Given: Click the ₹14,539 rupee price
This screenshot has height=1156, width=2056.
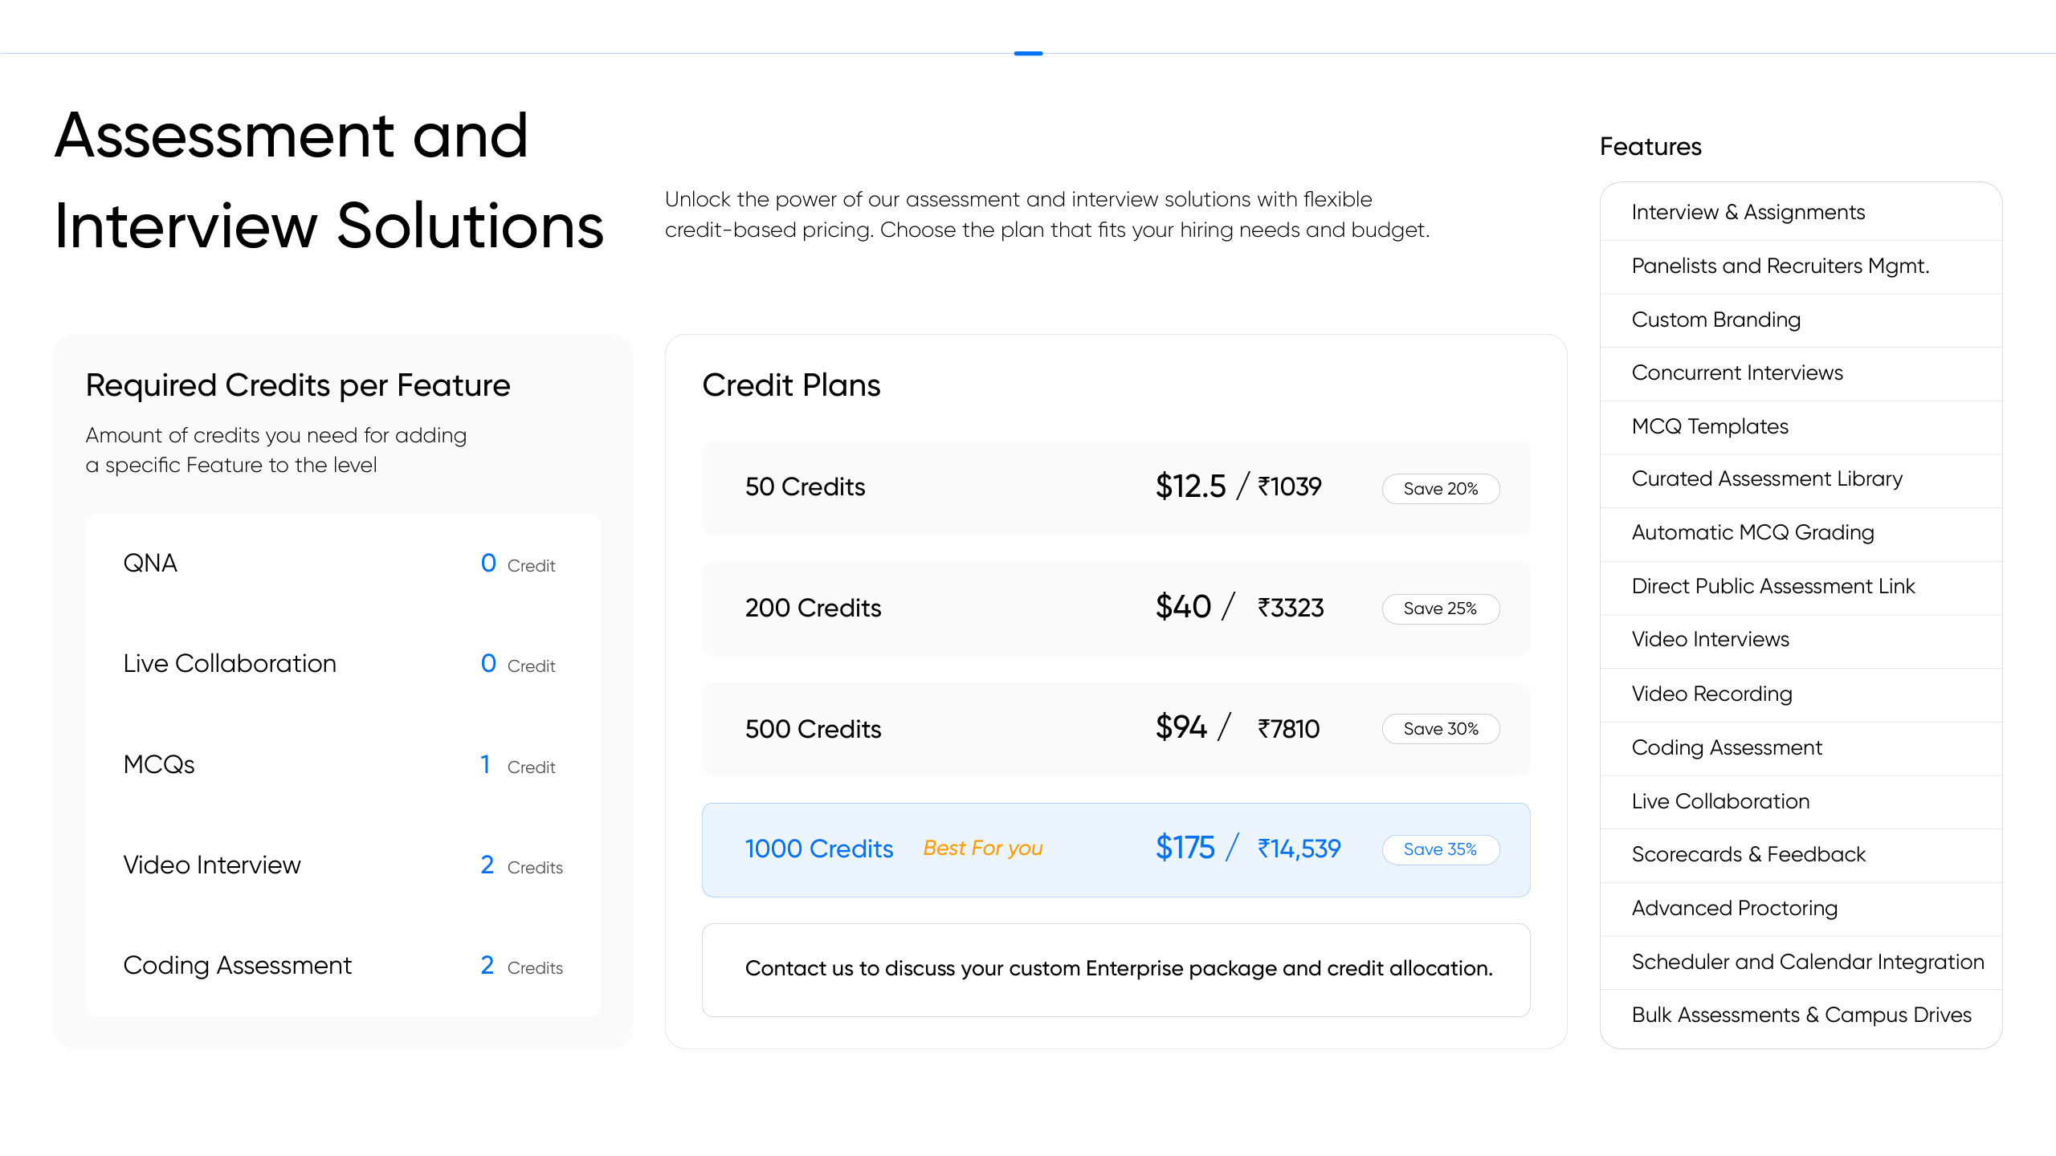Looking at the screenshot, I should [x=1299, y=849].
